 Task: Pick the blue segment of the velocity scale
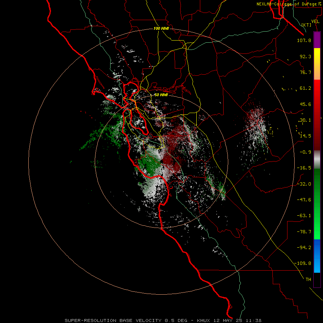point(317,256)
